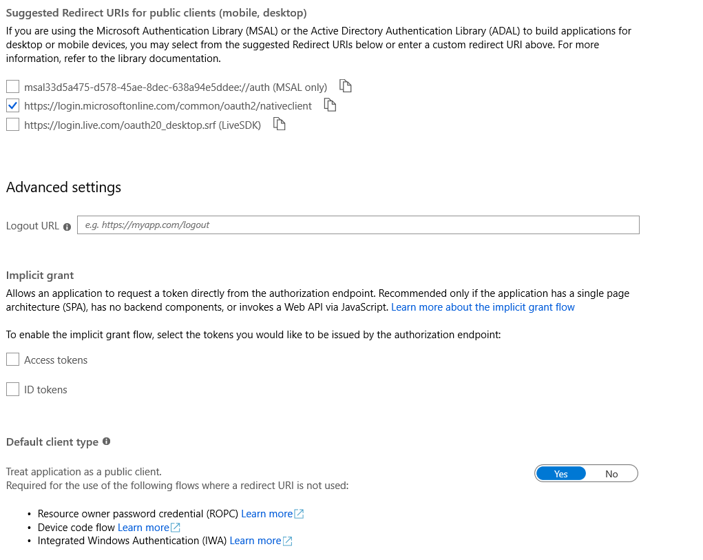Viewport: 703px width, 560px height.
Task: Copy the LiveSDK redirect URI
Action: (279, 124)
